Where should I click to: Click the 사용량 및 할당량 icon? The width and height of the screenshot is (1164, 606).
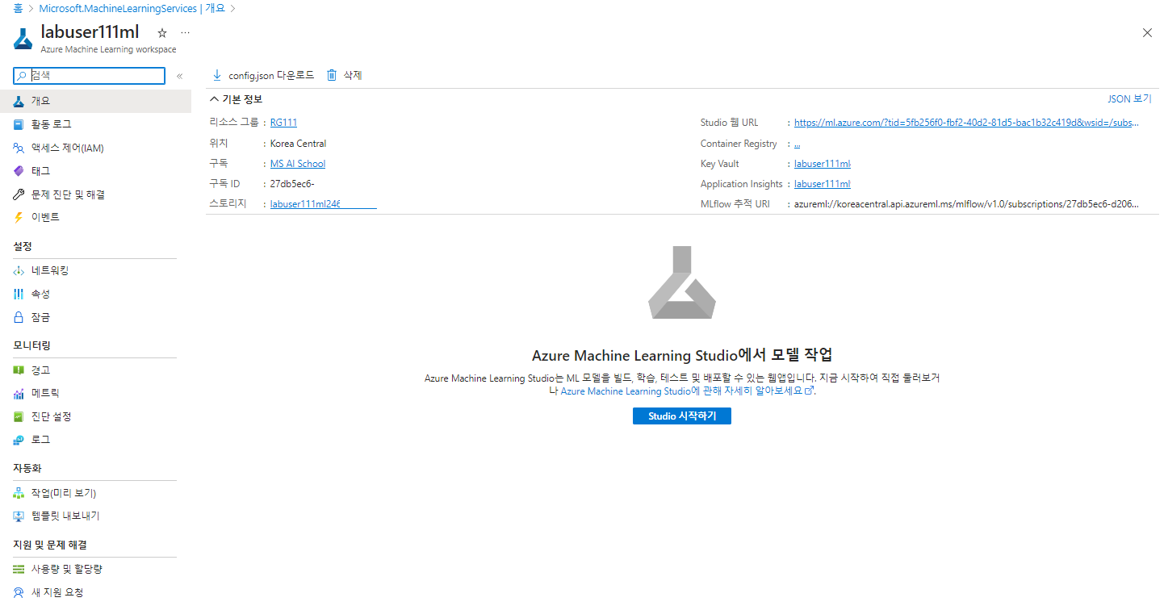pyautogui.click(x=19, y=569)
